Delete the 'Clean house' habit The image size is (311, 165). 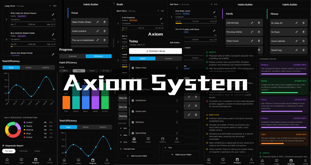pyautogui.click(x=259, y=41)
